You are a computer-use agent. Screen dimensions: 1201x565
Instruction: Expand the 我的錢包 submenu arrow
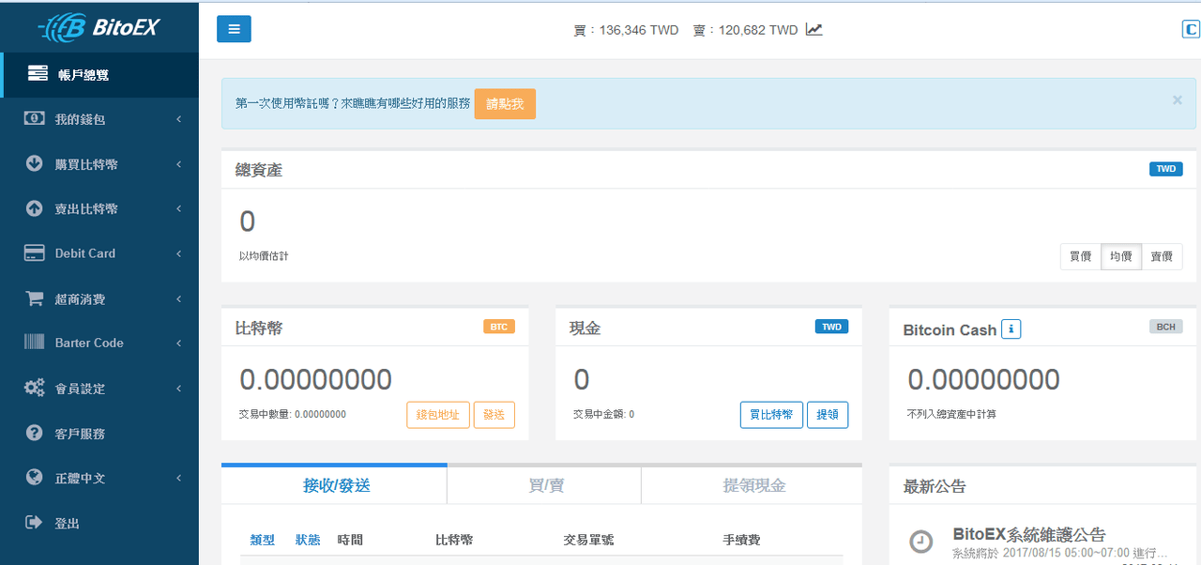point(178,119)
